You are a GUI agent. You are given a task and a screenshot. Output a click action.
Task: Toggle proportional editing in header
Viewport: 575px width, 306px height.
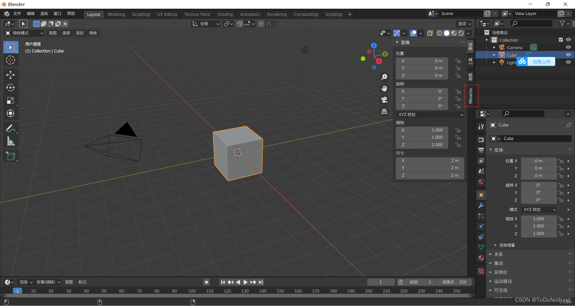pos(261,24)
